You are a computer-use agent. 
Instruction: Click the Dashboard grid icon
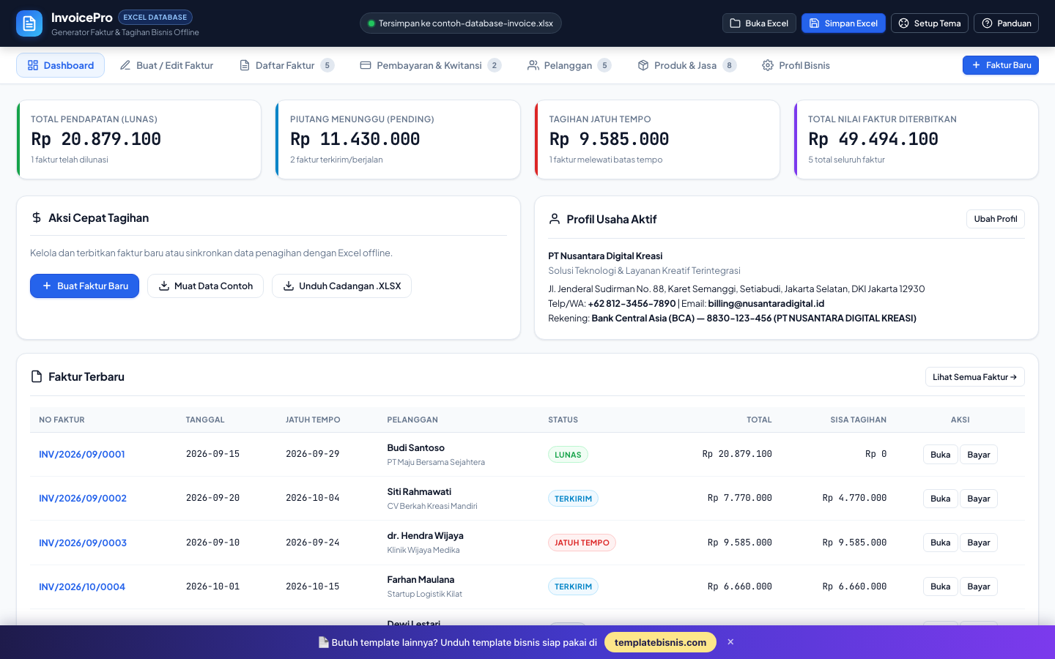coord(33,65)
